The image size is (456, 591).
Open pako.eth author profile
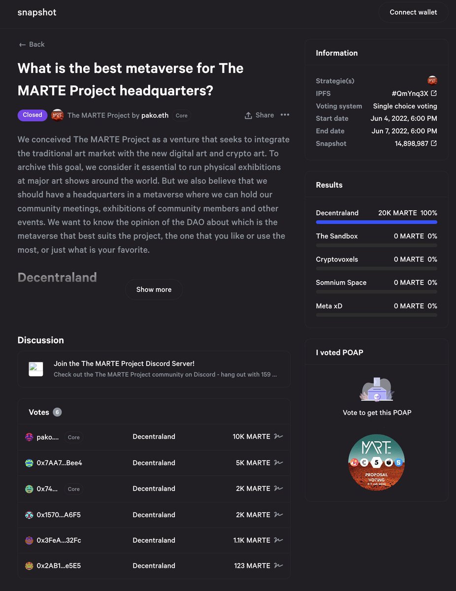pyautogui.click(x=155, y=115)
